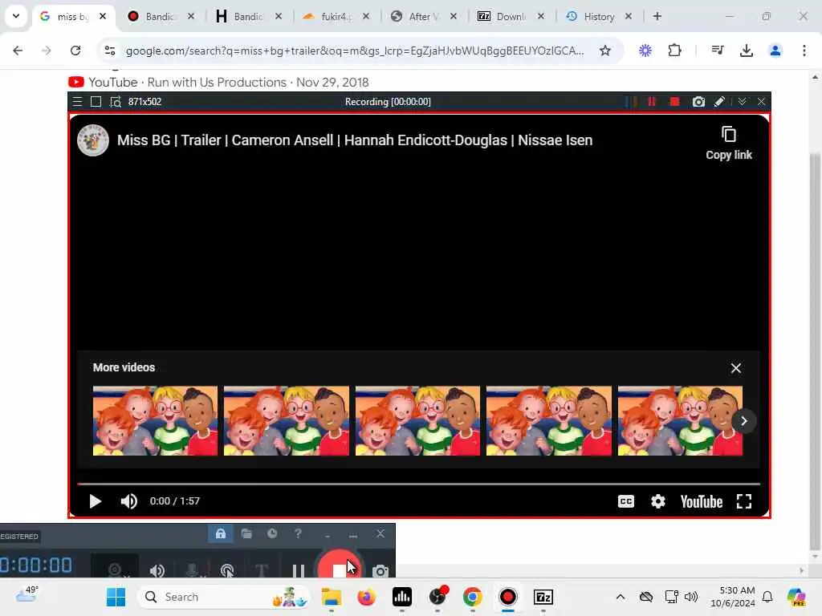The image size is (822, 616).
Task: Open the 871x502 recording size selector
Action: (x=144, y=102)
